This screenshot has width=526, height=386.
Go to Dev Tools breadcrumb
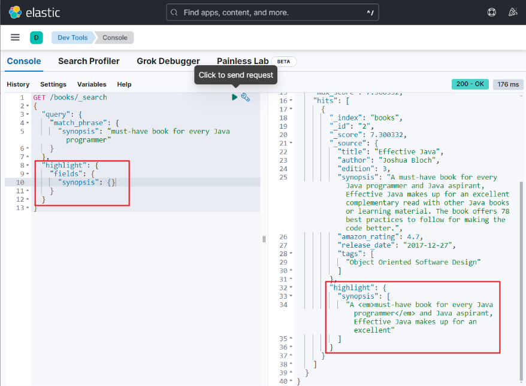72,38
